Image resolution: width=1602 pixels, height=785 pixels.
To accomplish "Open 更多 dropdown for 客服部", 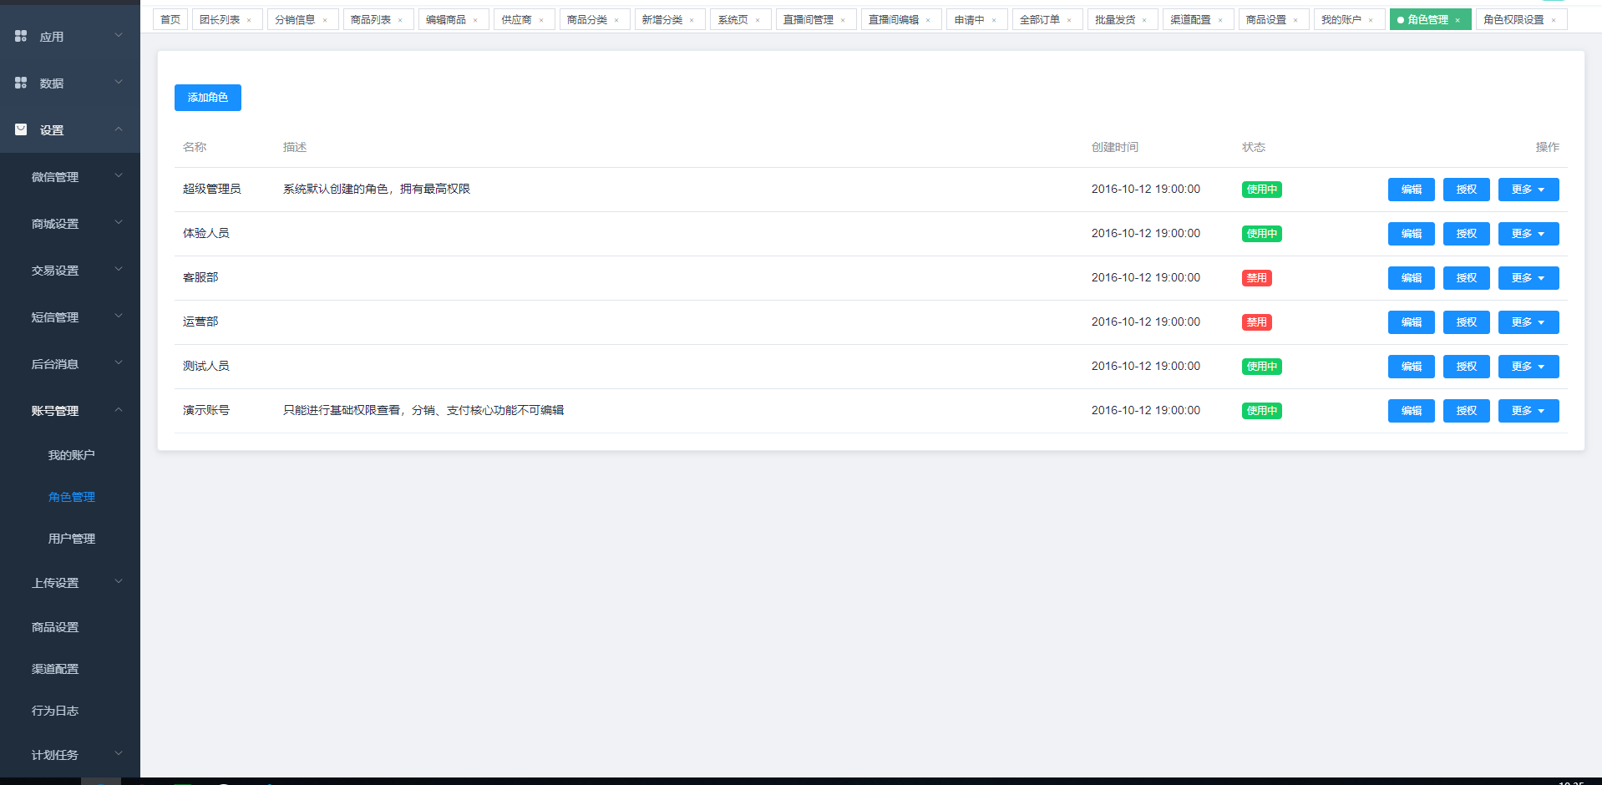I will point(1528,278).
